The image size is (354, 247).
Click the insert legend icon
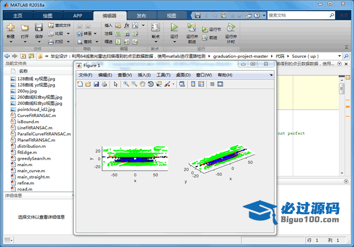(201, 84)
